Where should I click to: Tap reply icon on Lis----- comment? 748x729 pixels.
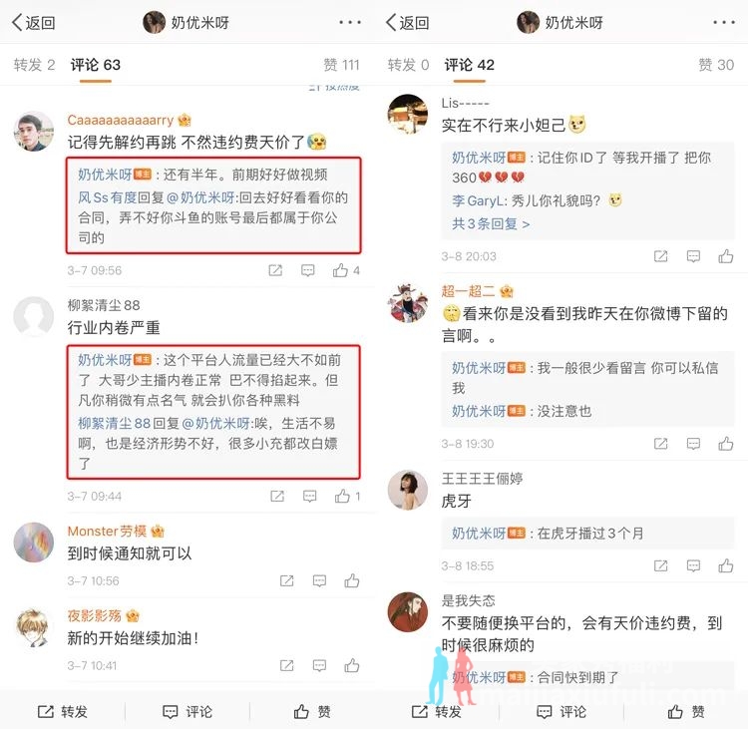click(693, 256)
